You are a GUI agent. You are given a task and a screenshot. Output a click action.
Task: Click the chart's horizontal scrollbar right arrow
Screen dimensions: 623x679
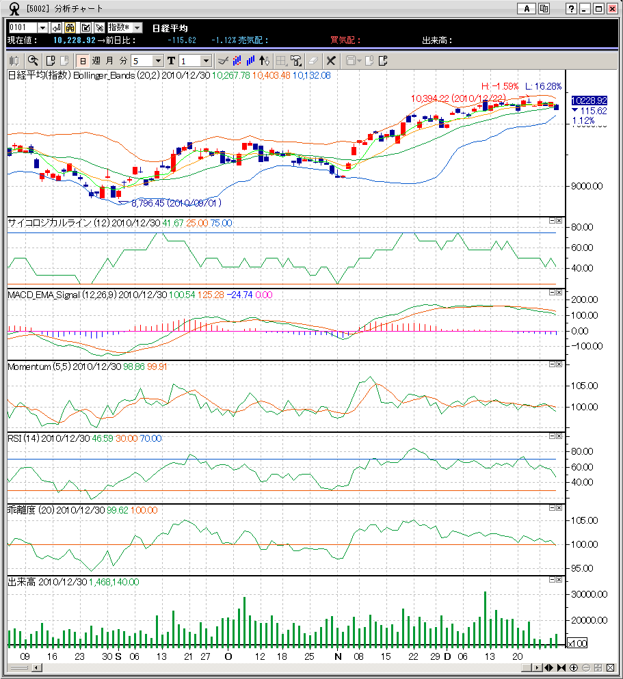[538, 668]
